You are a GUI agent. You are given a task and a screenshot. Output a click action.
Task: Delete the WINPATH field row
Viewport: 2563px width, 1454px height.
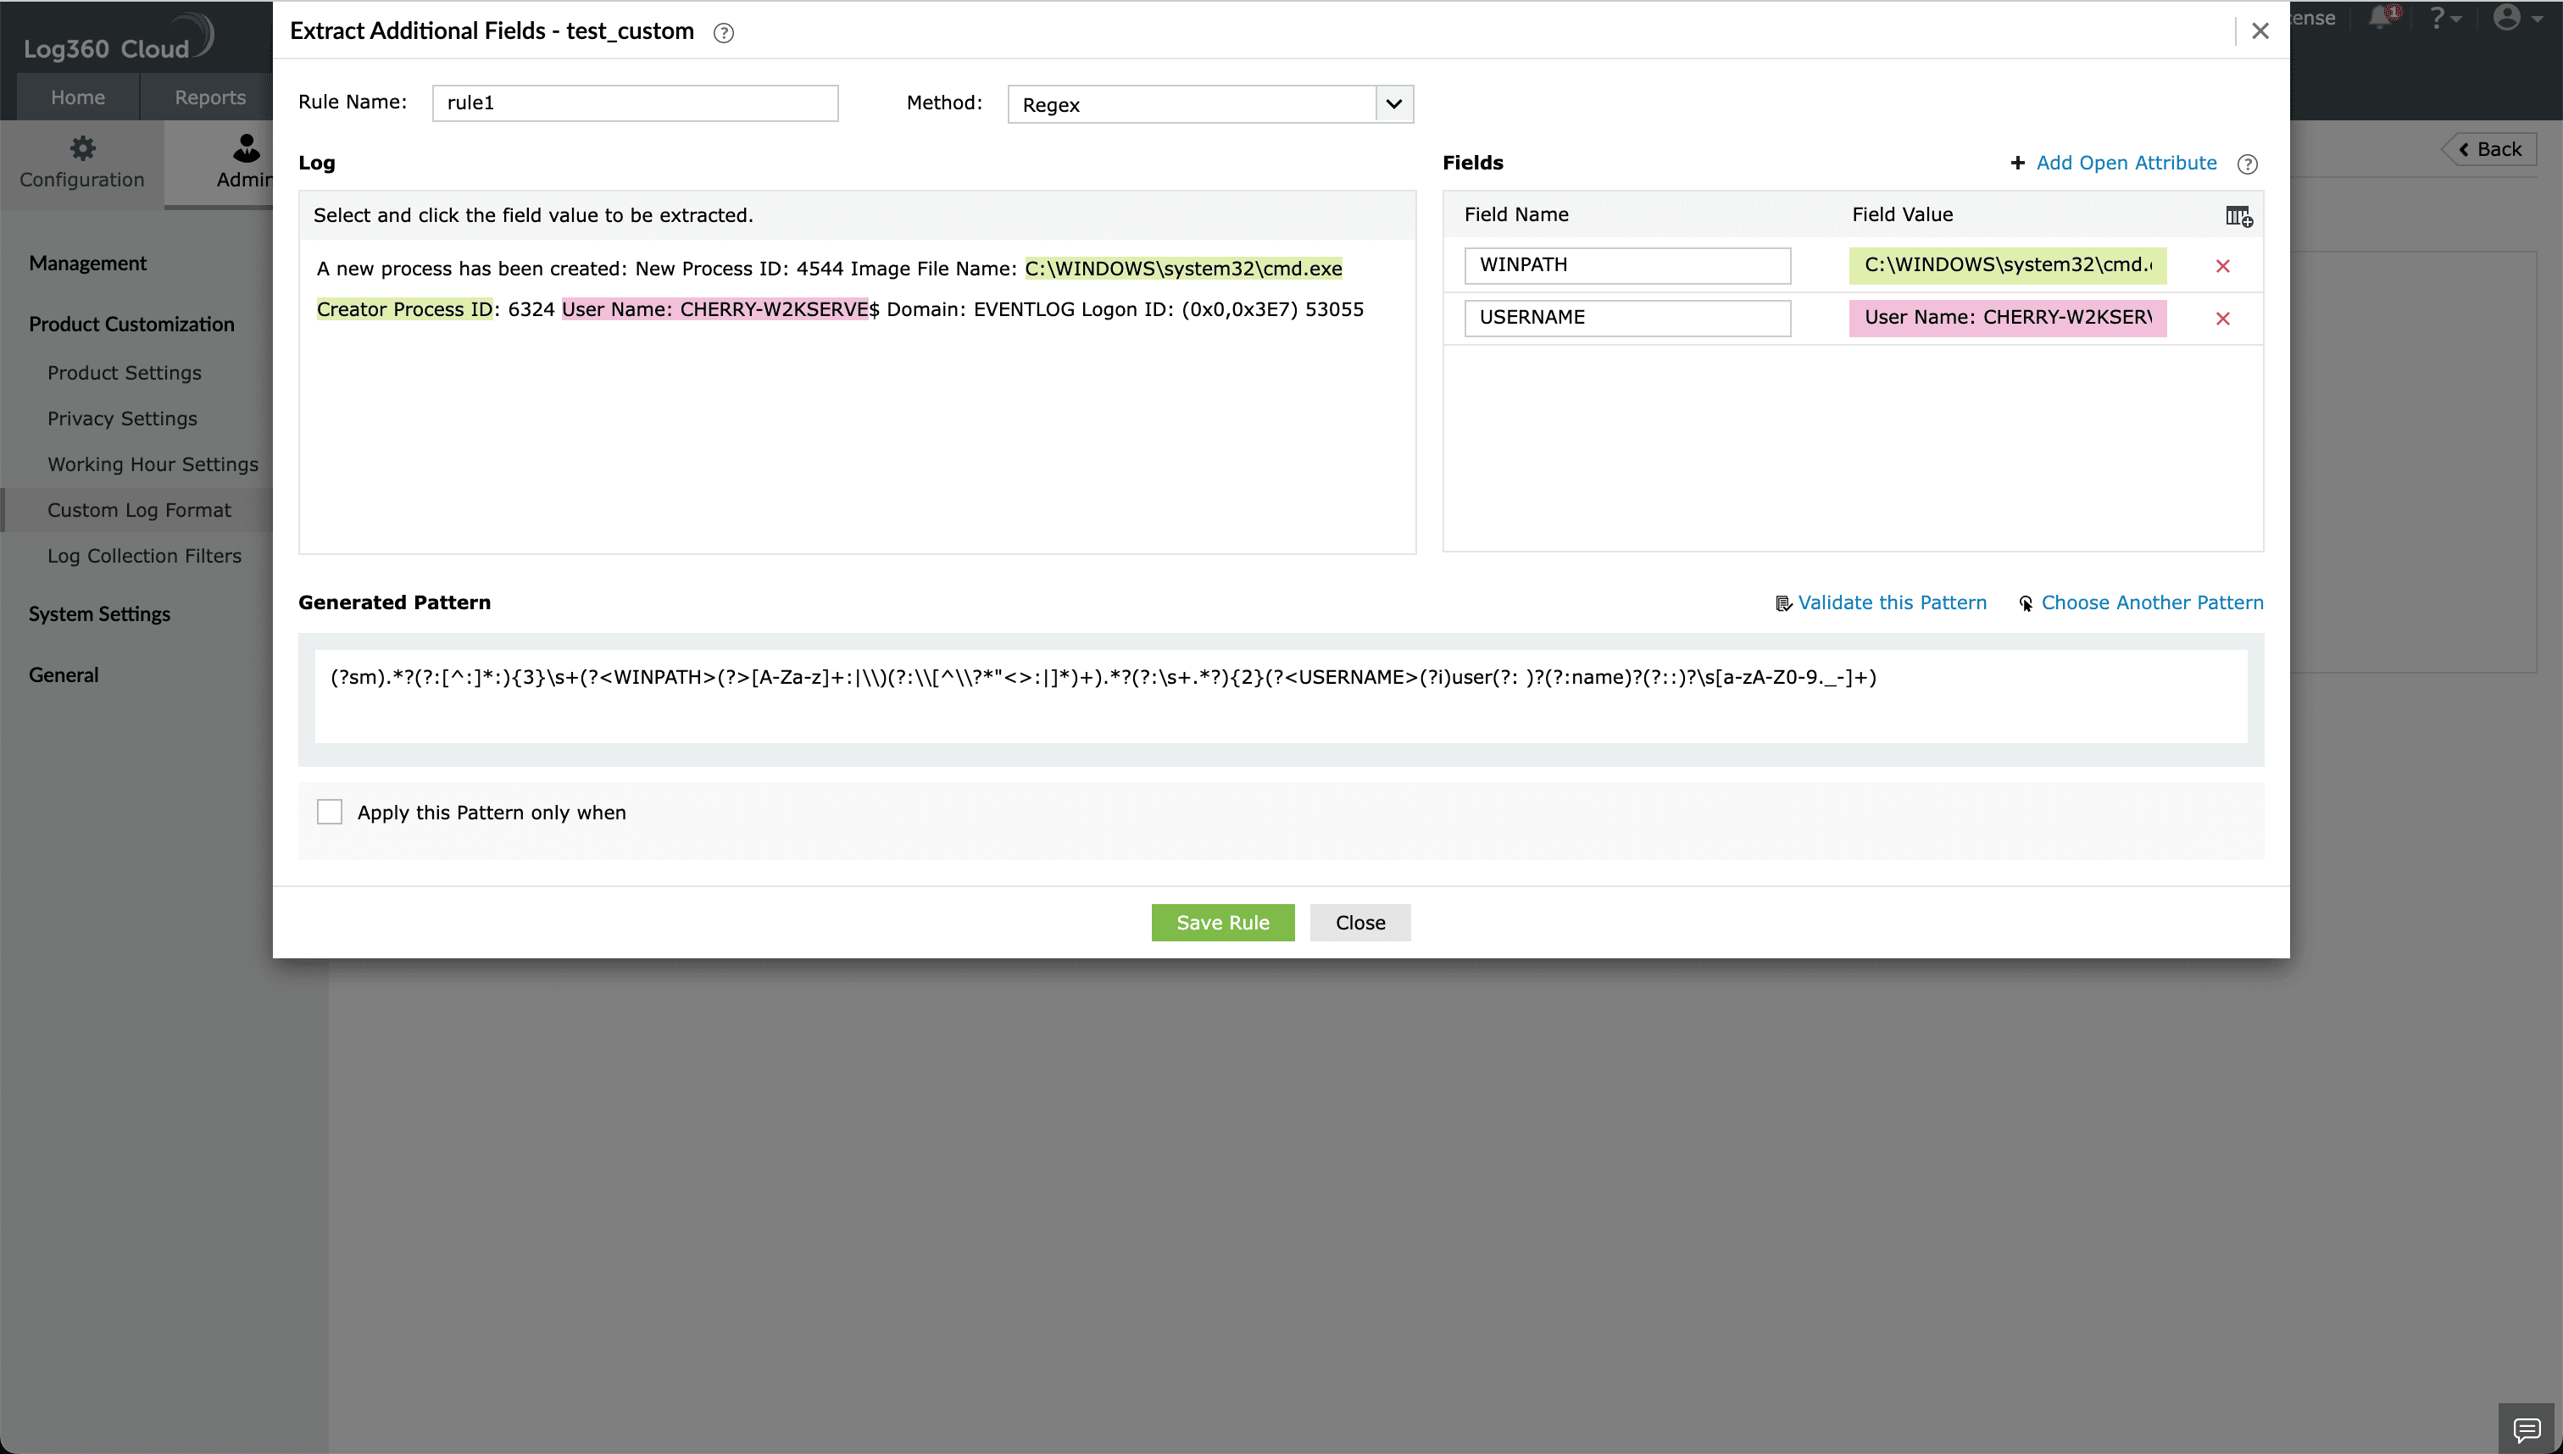pyautogui.click(x=2224, y=264)
